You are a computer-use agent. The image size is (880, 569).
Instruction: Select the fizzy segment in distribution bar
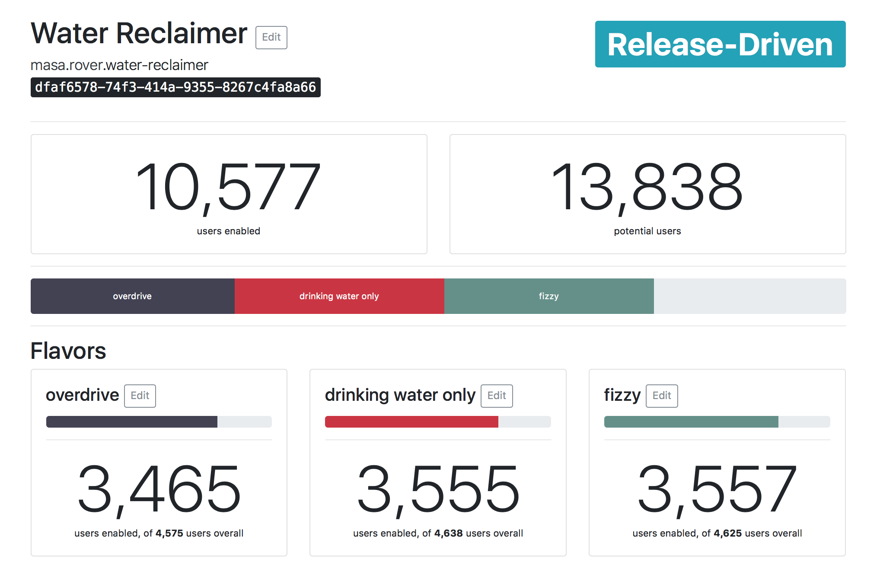549,296
